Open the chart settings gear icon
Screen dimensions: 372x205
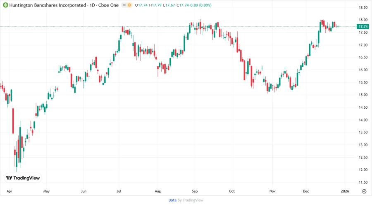point(364,191)
